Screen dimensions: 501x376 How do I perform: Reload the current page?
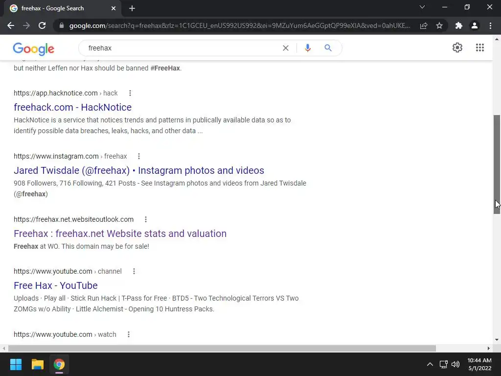(42, 25)
